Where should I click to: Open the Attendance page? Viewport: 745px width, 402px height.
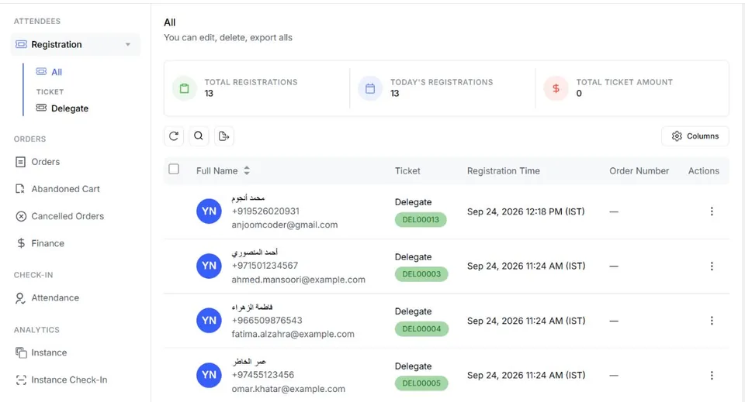(x=55, y=297)
